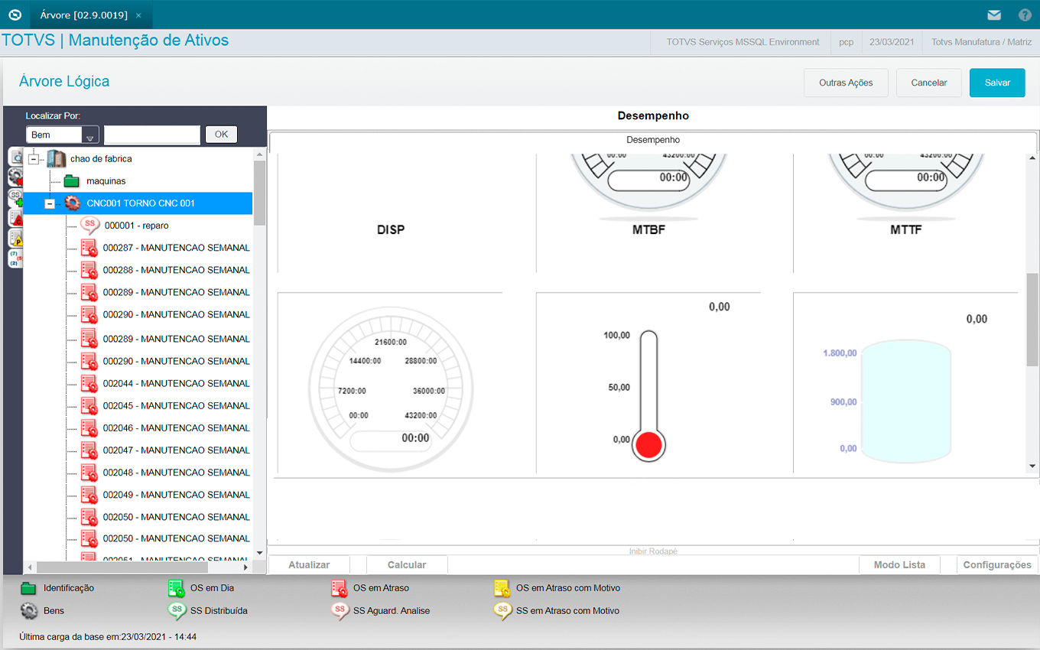Viewport: 1040px width, 650px height.
Task: Click the red gear icon of CNC001 TORNO
Action: 73,203
